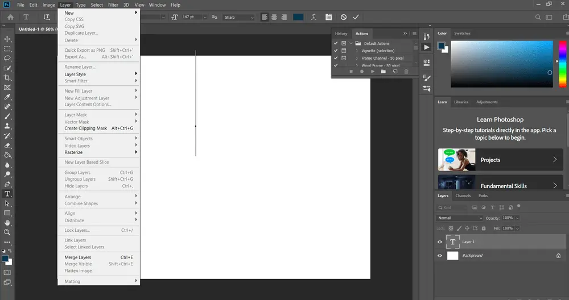Select the Hand tool

7,223
